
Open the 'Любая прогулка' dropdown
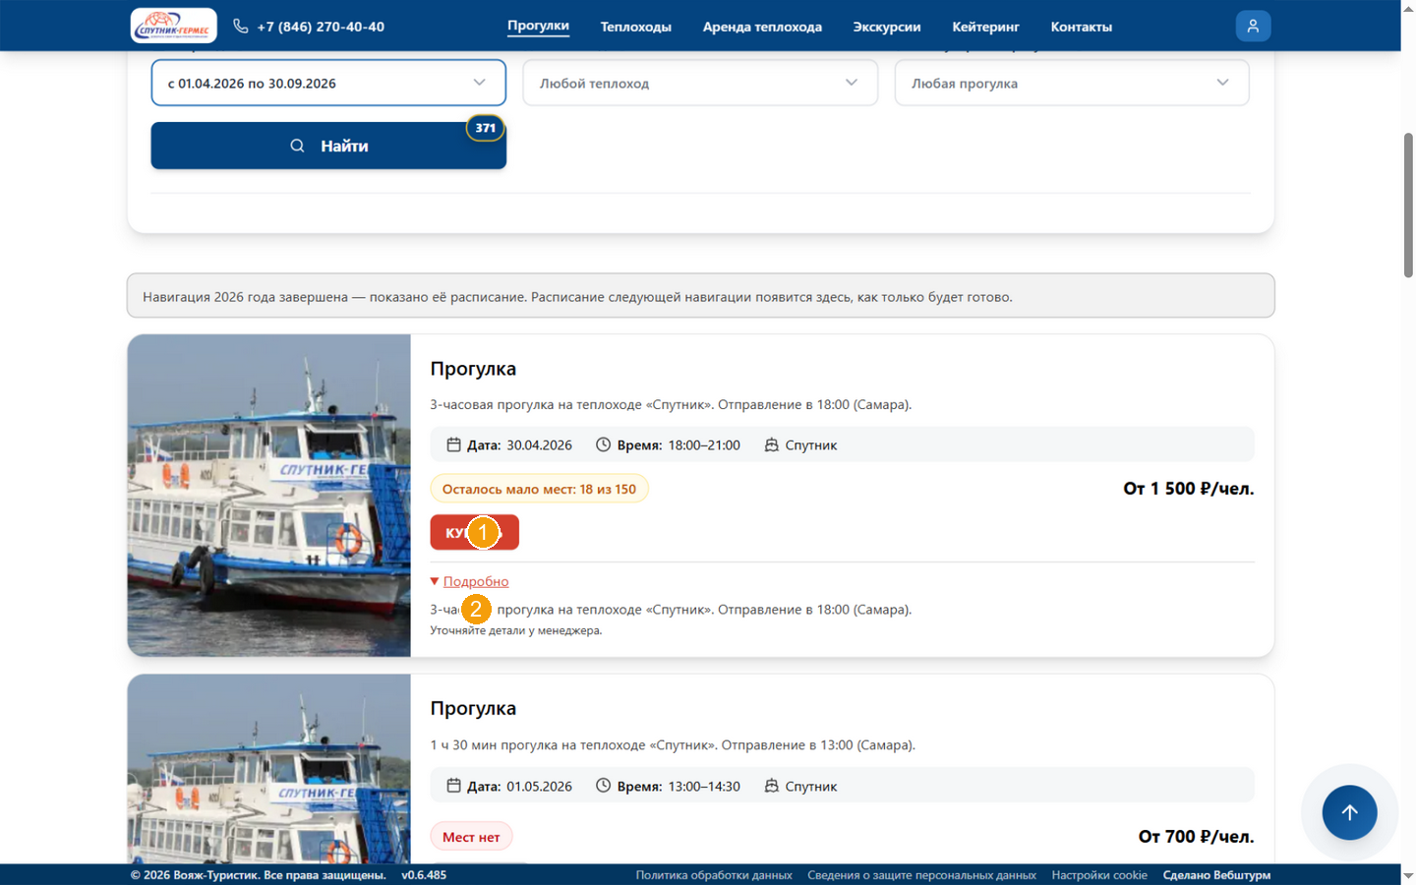(x=1072, y=83)
